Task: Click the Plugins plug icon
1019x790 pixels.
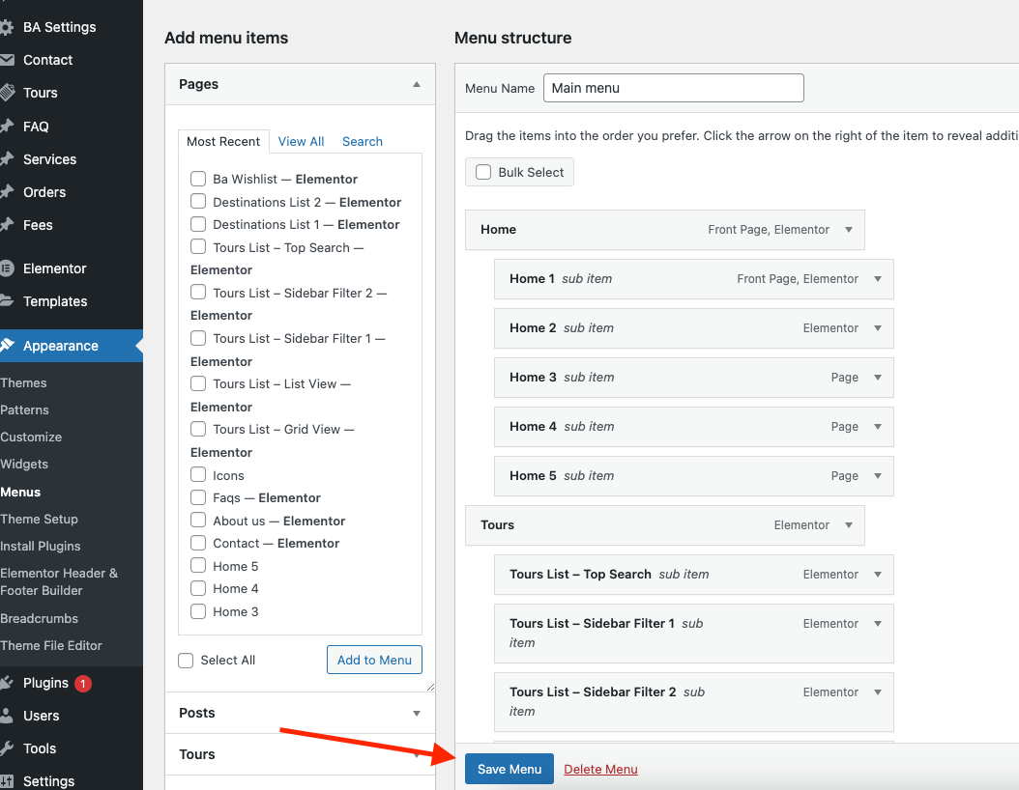Action: 7,683
